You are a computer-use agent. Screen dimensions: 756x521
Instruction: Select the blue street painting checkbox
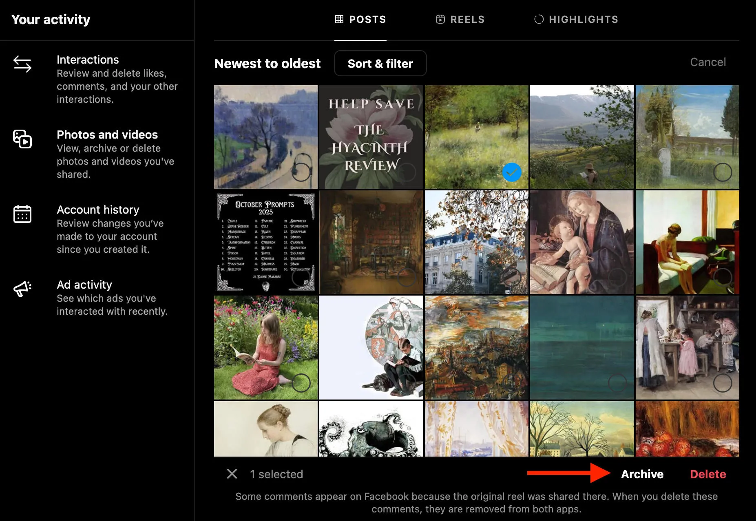tap(301, 172)
